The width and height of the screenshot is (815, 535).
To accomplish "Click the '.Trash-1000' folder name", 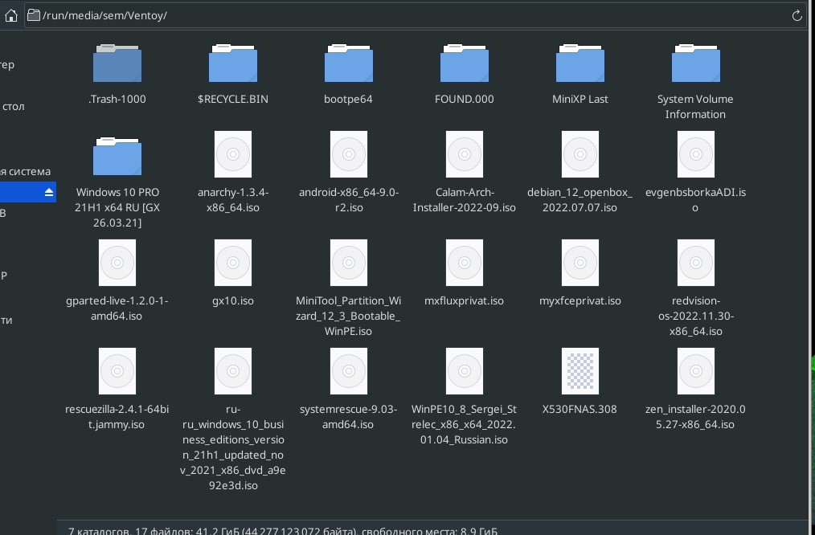I will coord(117,100).
